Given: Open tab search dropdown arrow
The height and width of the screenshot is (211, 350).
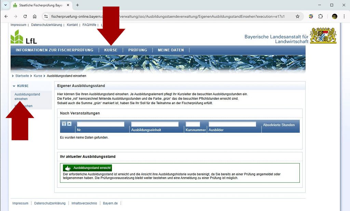Looking at the screenshot, I should (x=5, y=5).
